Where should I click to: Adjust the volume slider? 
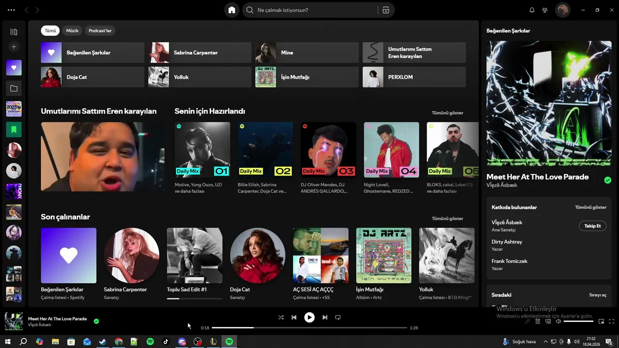[x=578, y=321]
